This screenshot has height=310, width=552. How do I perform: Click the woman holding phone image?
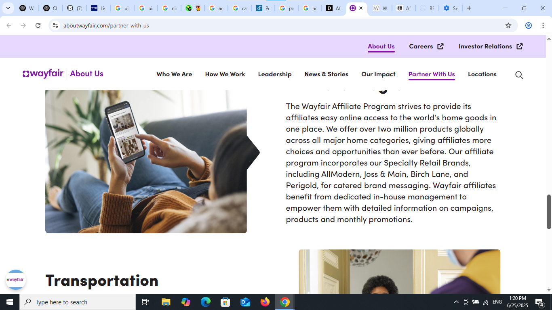[x=146, y=161]
